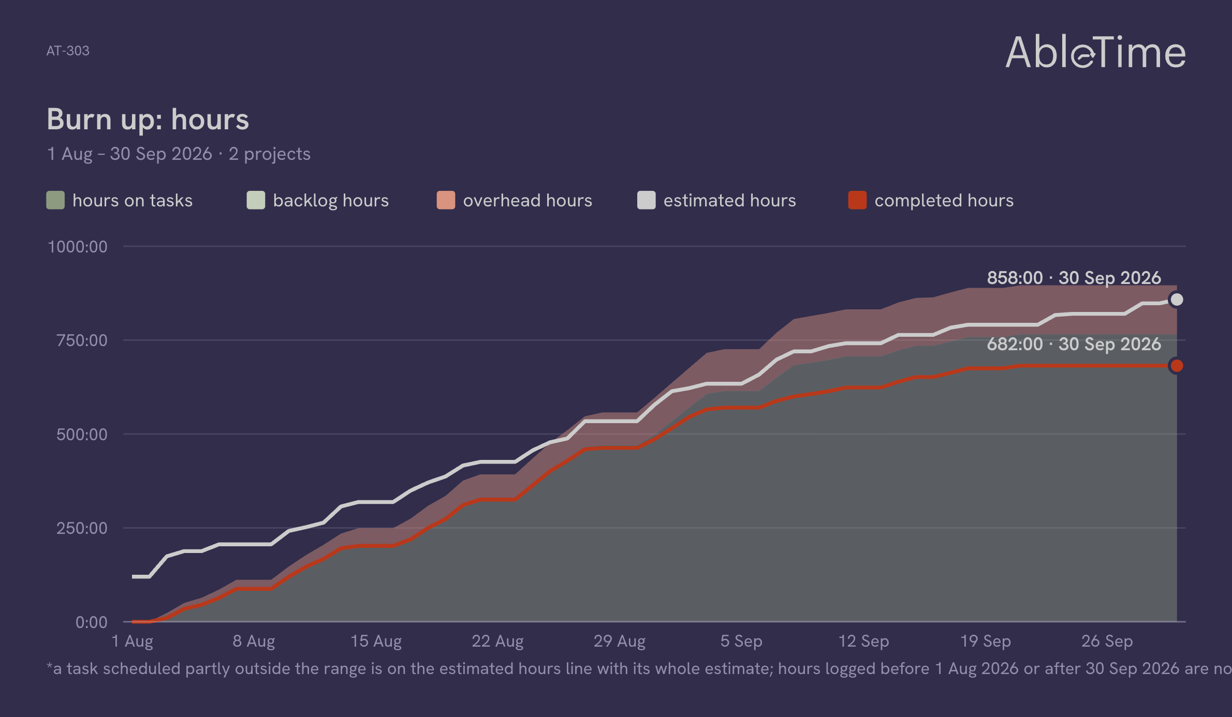Click the '5 Sep' x-axis label

coord(741,641)
